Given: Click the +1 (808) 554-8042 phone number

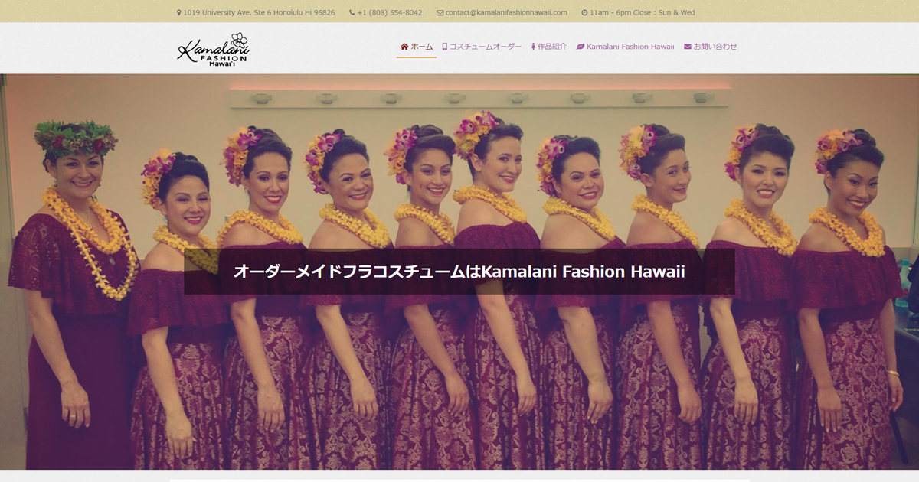Looking at the screenshot, I should click(389, 13).
